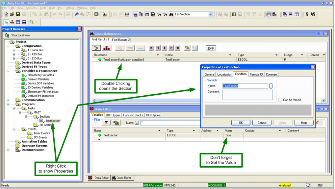Switch to Function Blocks tab

click(x=133, y=115)
